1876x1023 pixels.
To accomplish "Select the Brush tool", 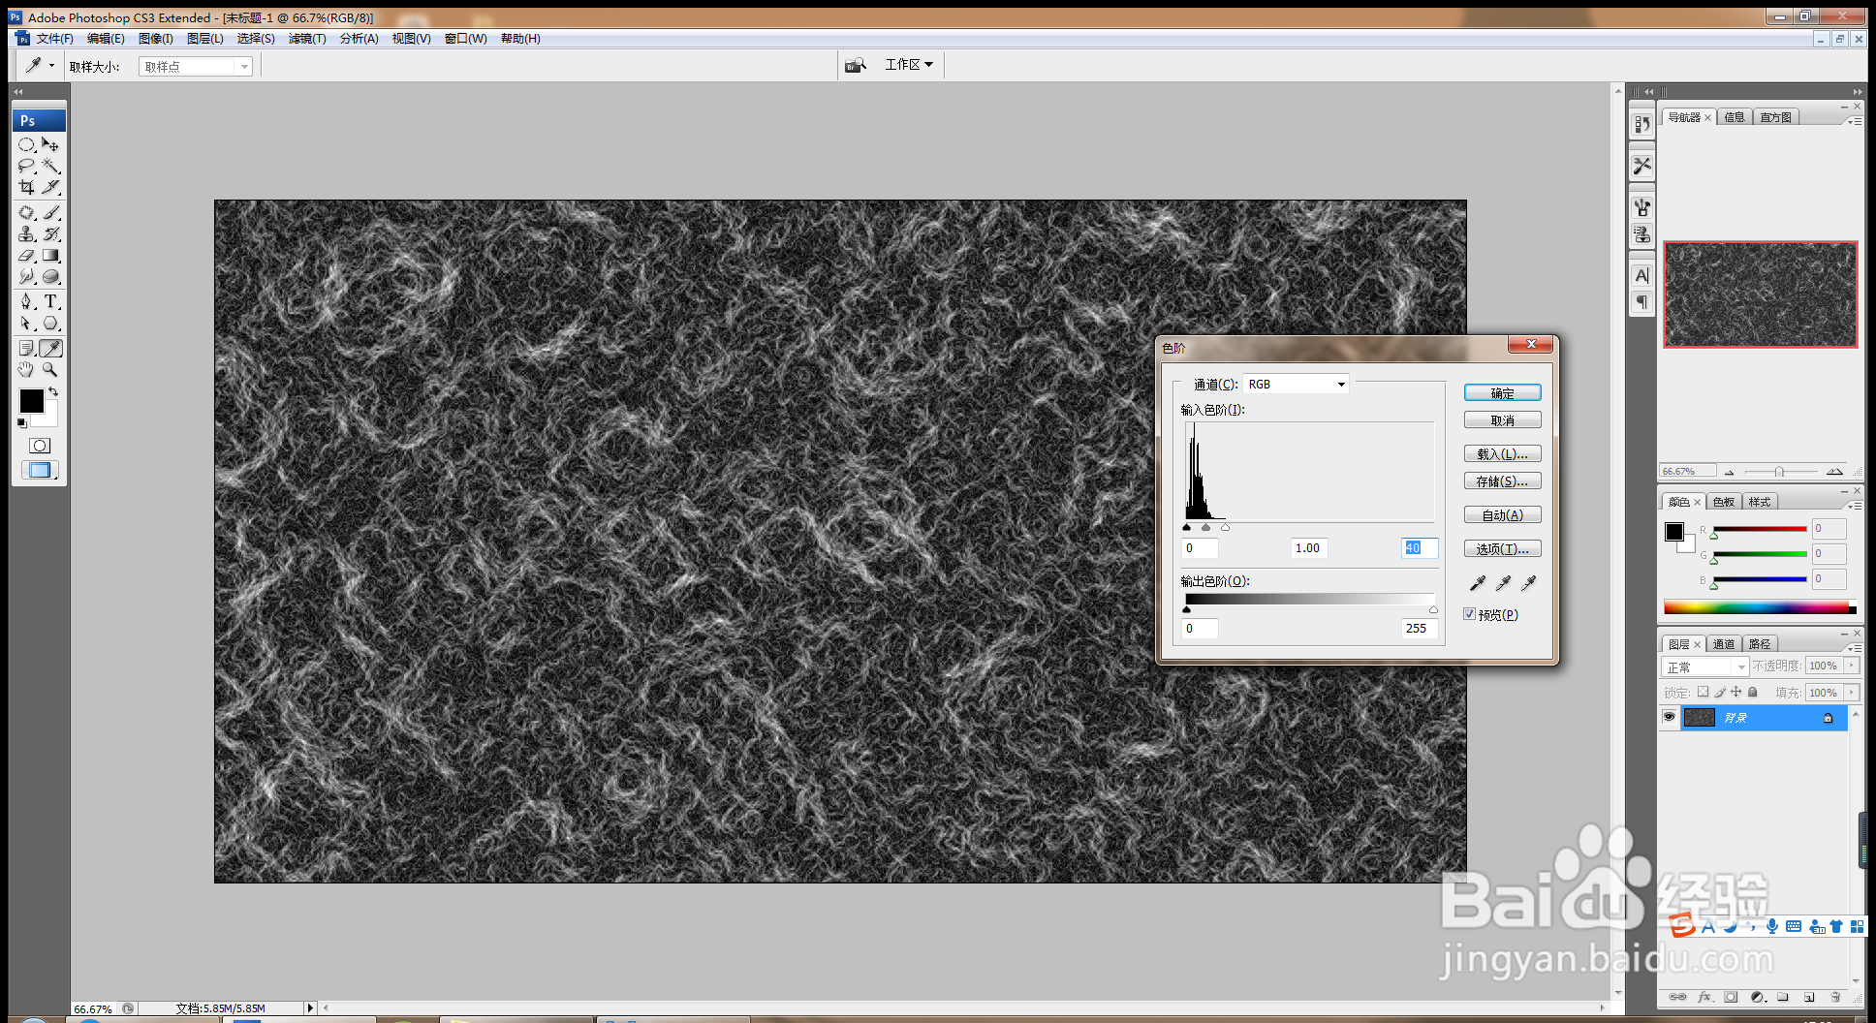I will 51,212.
